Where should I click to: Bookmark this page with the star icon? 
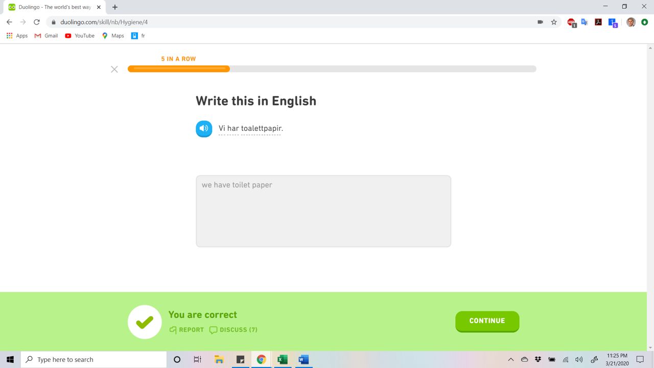coord(554,22)
